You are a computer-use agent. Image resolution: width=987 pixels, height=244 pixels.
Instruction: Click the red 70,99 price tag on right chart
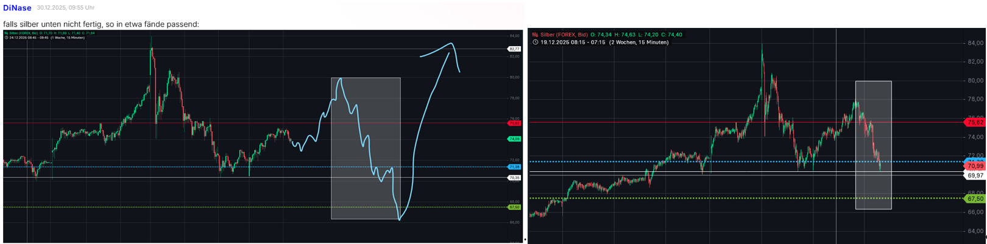975,166
